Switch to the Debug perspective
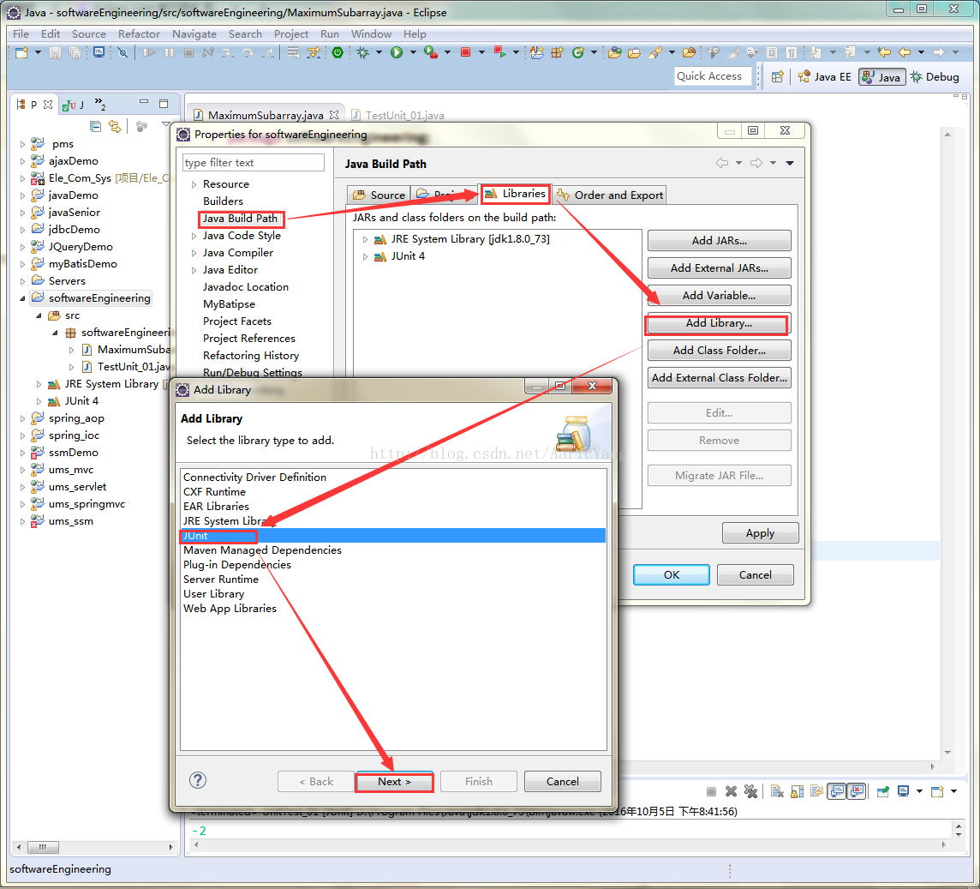 coord(935,77)
